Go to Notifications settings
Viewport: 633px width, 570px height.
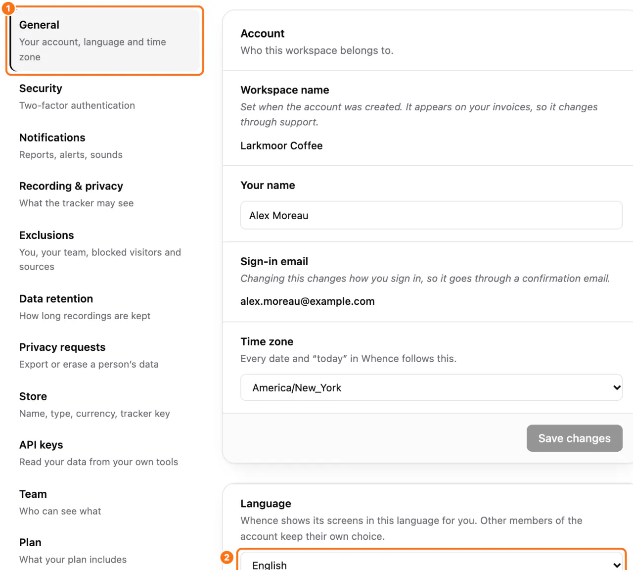tap(105, 145)
